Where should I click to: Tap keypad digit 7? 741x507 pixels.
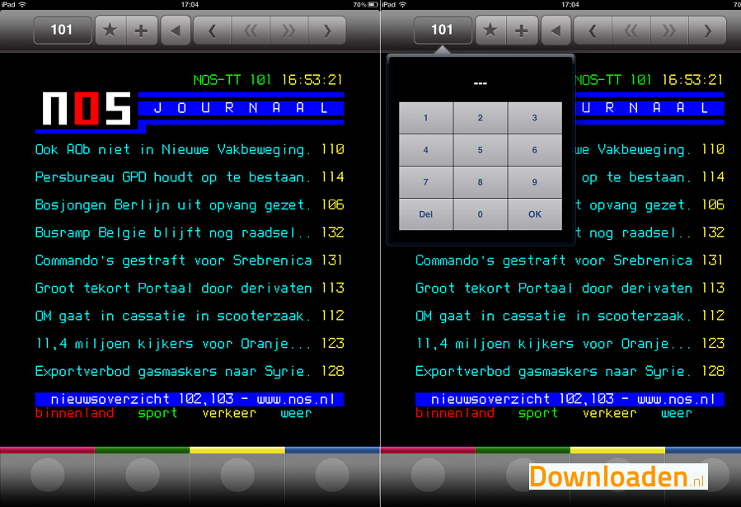pyautogui.click(x=426, y=182)
